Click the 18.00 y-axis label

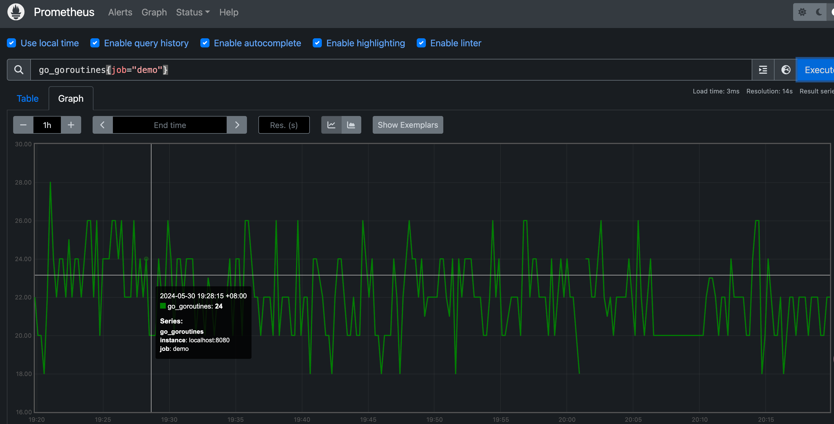pyautogui.click(x=24, y=374)
